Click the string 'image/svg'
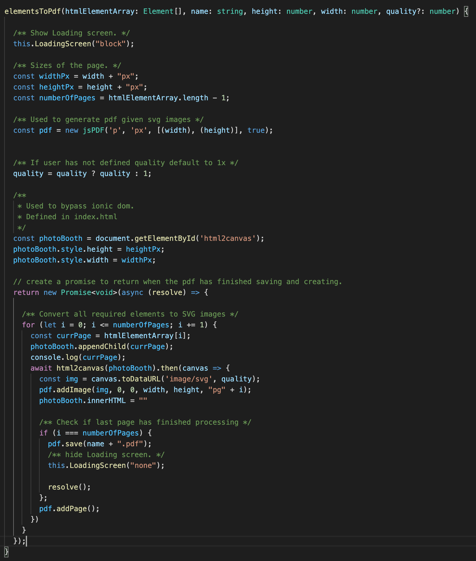Screen dimensions: 476x561 tap(188, 379)
